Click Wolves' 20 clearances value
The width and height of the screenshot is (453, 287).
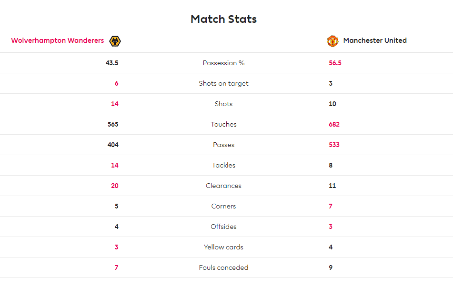pyautogui.click(x=115, y=186)
